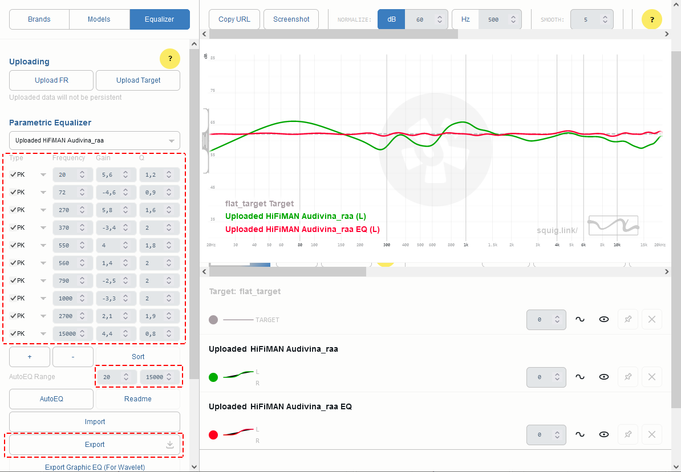Click the Copy URL button

coord(234,19)
